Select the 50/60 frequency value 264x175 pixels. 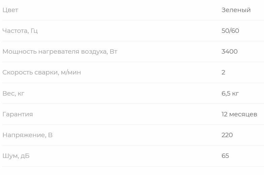(x=230, y=31)
